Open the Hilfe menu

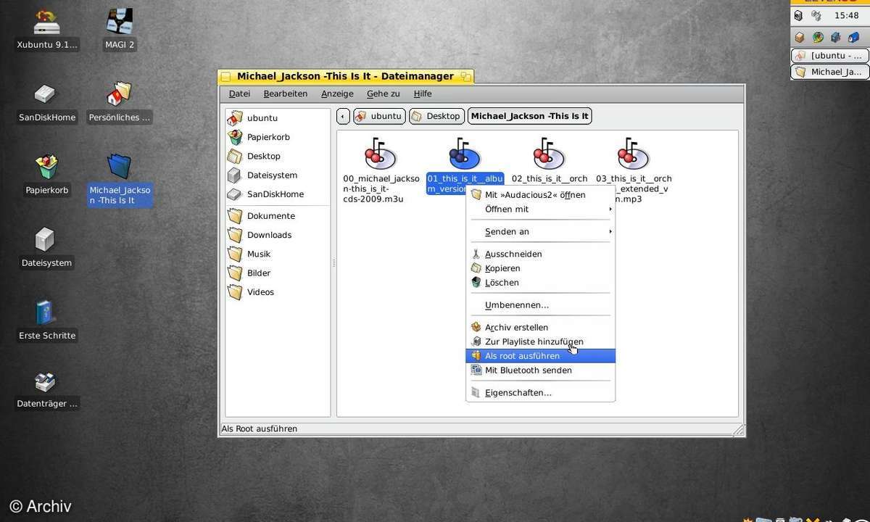point(423,94)
